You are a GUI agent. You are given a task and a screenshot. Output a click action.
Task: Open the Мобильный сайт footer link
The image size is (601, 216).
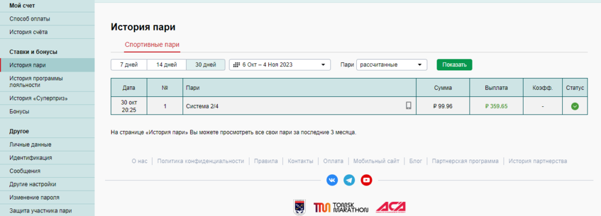[x=376, y=161]
